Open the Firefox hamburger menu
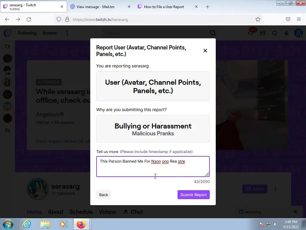 (299, 19)
